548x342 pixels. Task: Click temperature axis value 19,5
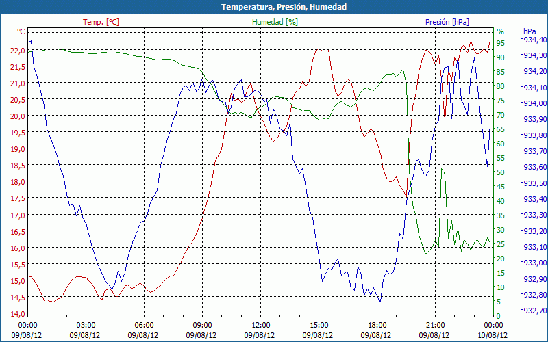click(x=18, y=133)
